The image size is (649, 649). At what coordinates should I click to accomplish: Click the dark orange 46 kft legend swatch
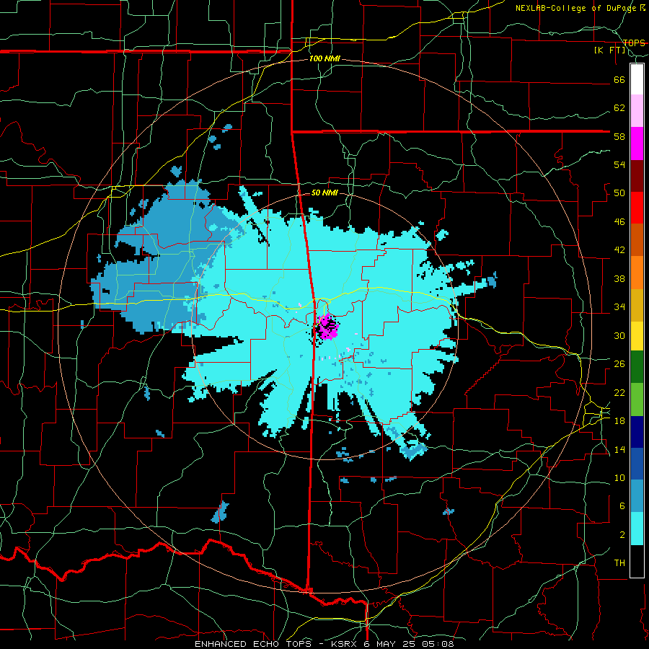637,239
